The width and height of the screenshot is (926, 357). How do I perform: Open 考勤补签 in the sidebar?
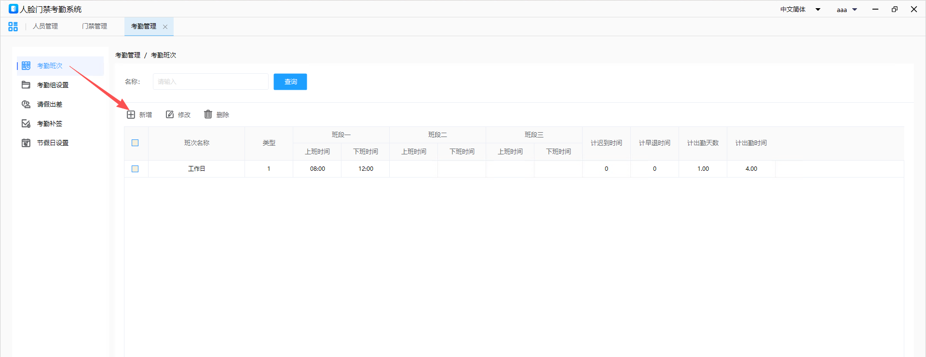(x=49, y=124)
